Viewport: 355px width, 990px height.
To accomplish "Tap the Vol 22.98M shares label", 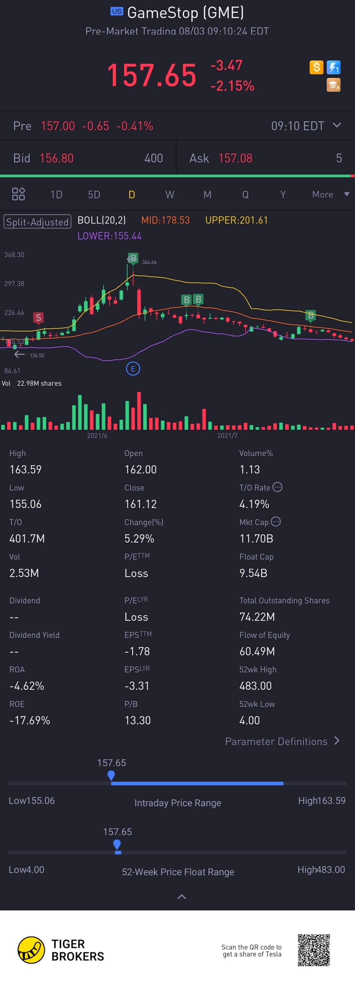I will (x=32, y=383).
